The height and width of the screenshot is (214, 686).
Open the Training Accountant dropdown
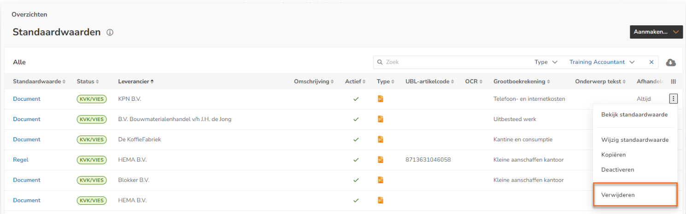[602, 62]
